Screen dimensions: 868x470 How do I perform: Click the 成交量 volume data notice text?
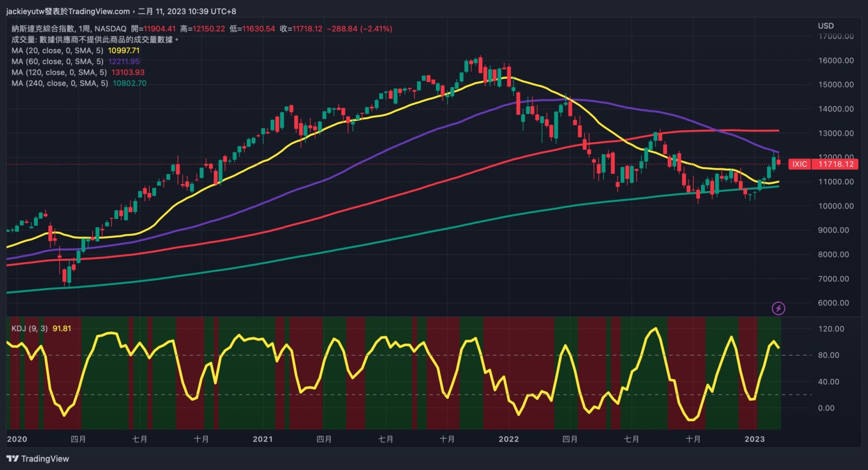95,40
